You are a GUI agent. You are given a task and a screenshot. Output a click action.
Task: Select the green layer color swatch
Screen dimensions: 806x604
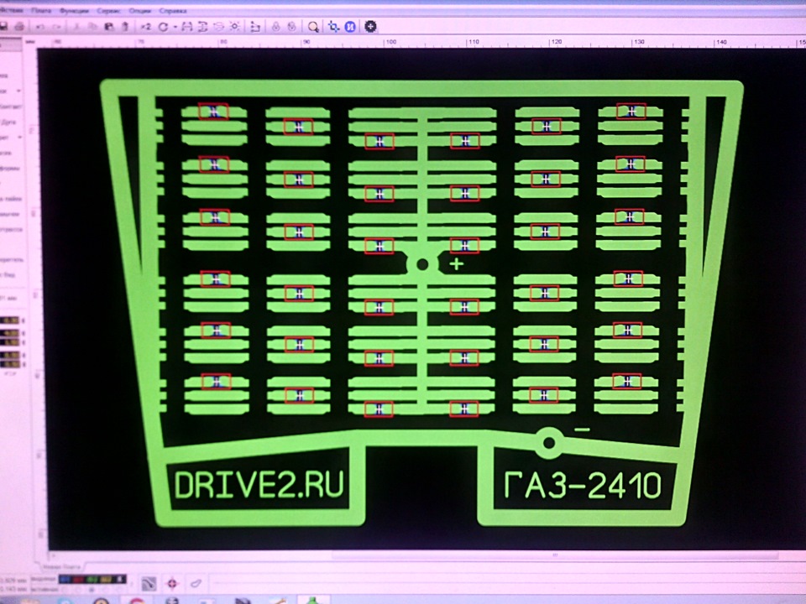pos(92,580)
